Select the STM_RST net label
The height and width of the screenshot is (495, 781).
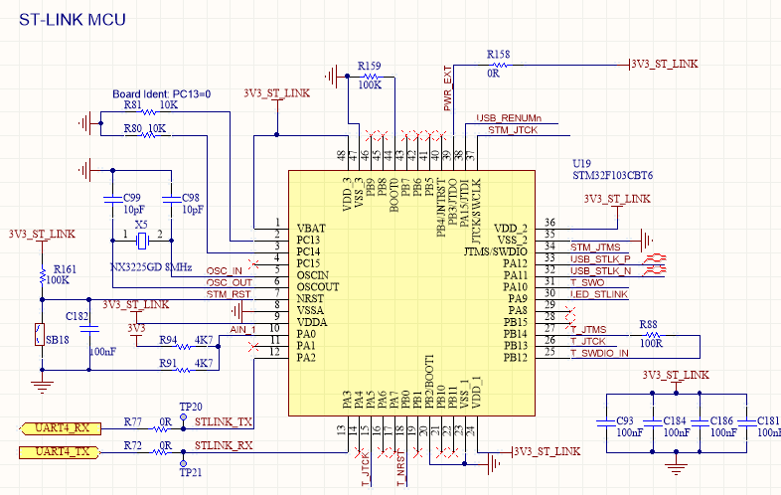(229, 294)
